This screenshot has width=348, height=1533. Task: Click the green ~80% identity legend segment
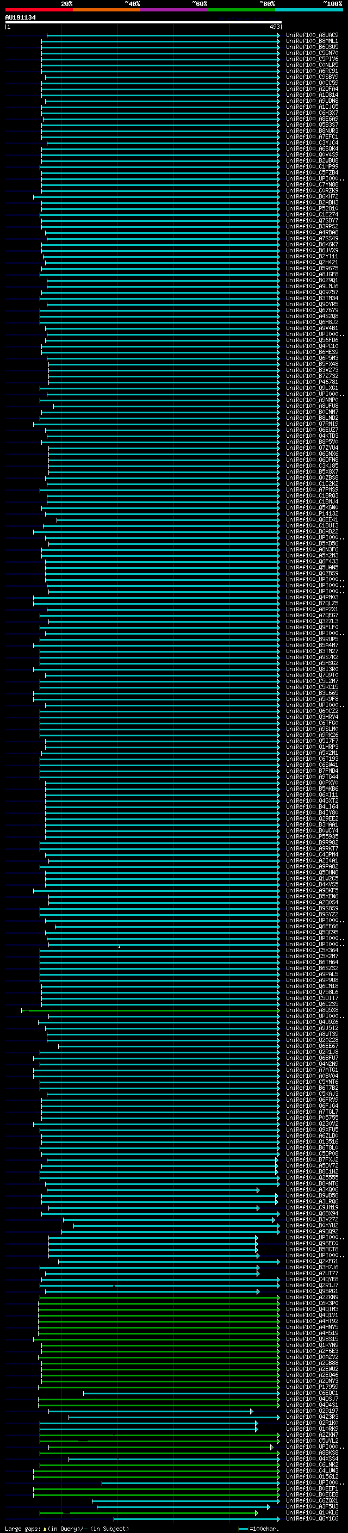coord(241,10)
